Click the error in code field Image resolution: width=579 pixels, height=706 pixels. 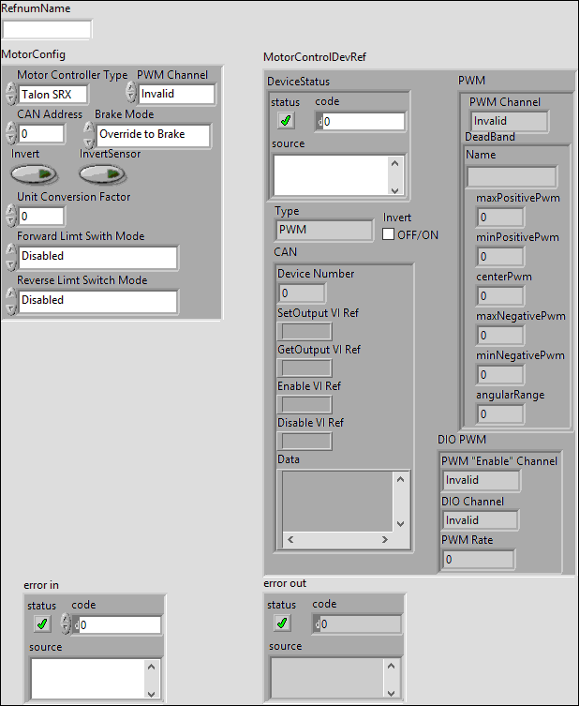click(116, 625)
